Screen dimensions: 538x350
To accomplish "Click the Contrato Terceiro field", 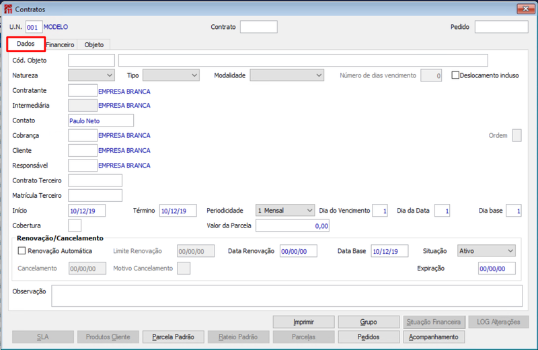I will click(x=95, y=180).
